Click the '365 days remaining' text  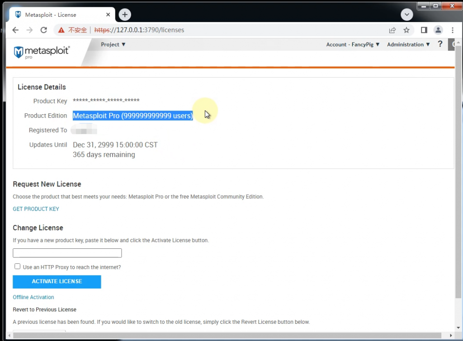104,154
